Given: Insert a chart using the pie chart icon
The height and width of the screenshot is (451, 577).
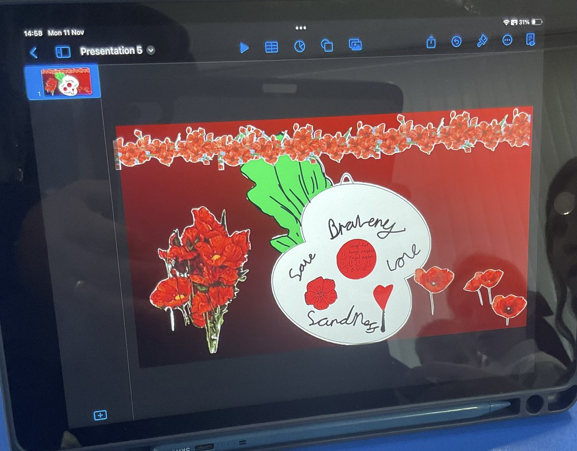Looking at the screenshot, I should click(300, 46).
